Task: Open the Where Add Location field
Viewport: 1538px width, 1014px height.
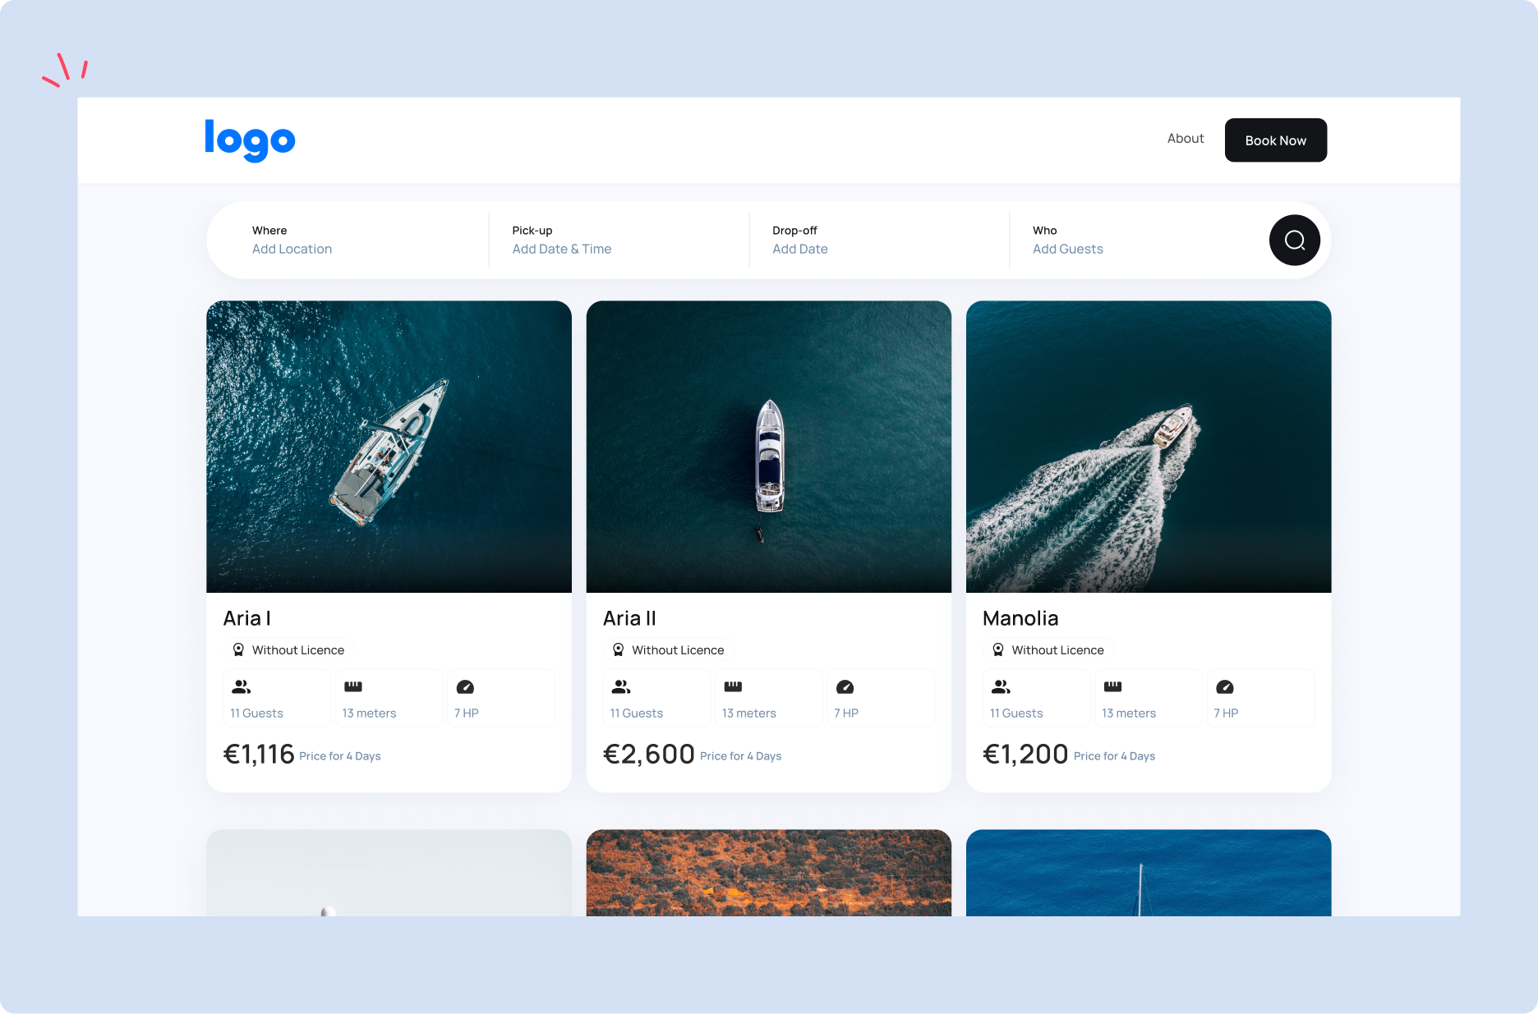Action: (x=348, y=240)
